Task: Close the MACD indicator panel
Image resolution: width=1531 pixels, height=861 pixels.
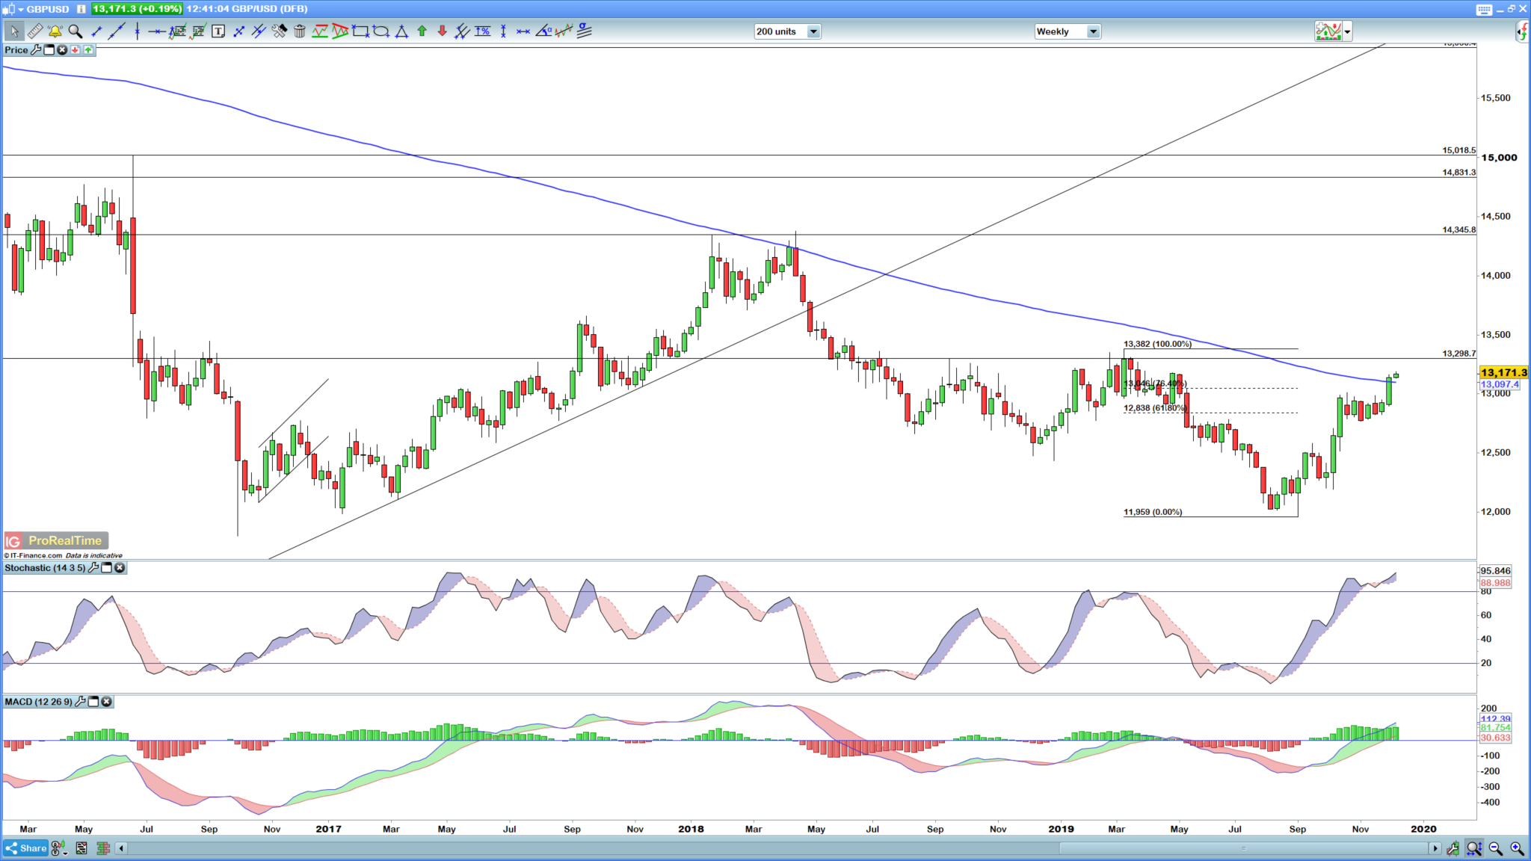Action: tap(107, 702)
